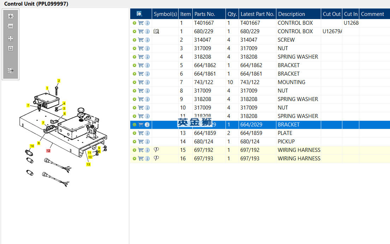390x244 pixels.
Task: Click red callout 12 on diagram
Action: [x=48, y=151]
